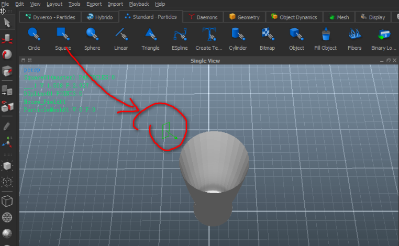
Task: Open the Playback menu
Action: click(139, 4)
